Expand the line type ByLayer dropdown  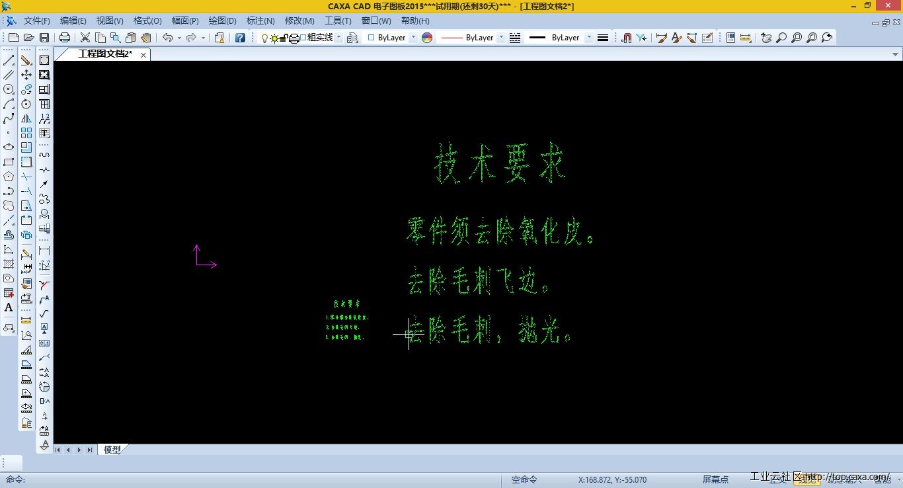click(x=501, y=38)
